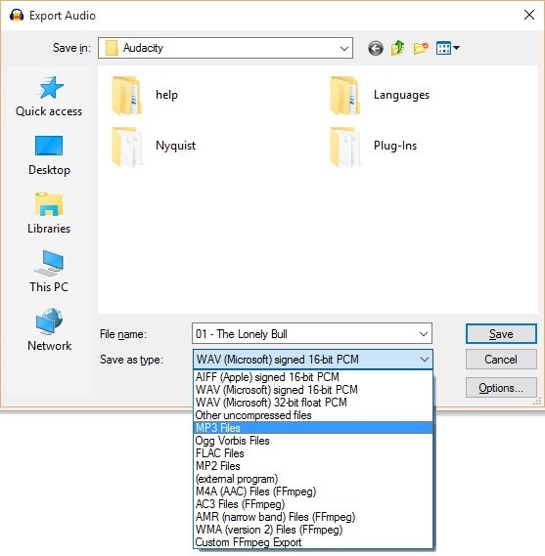Open the Options... button

click(x=501, y=388)
